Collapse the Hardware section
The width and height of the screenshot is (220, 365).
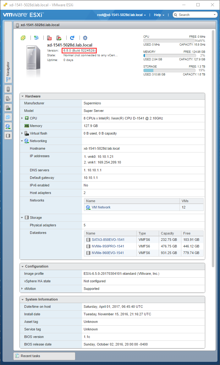23,96
